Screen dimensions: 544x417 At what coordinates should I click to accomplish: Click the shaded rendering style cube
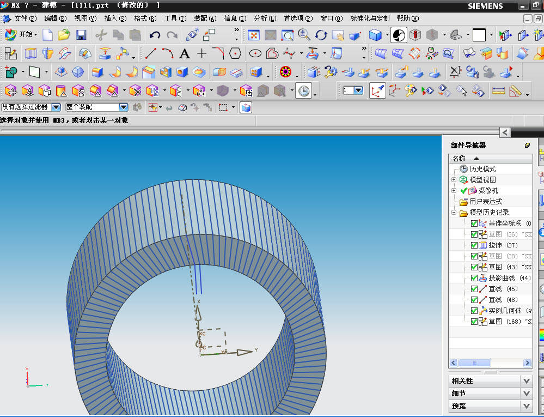pos(375,35)
